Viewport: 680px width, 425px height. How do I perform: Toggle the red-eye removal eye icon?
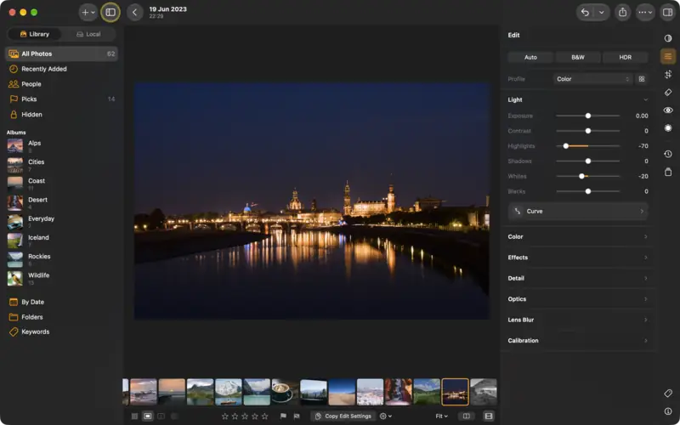pyautogui.click(x=668, y=110)
